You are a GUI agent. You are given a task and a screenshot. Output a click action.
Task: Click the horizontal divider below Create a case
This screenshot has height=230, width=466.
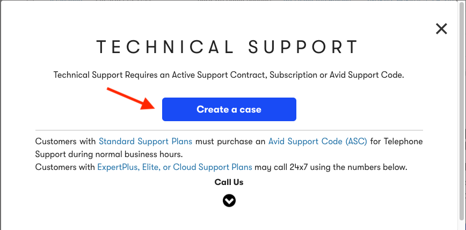click(x=229, y=130)
